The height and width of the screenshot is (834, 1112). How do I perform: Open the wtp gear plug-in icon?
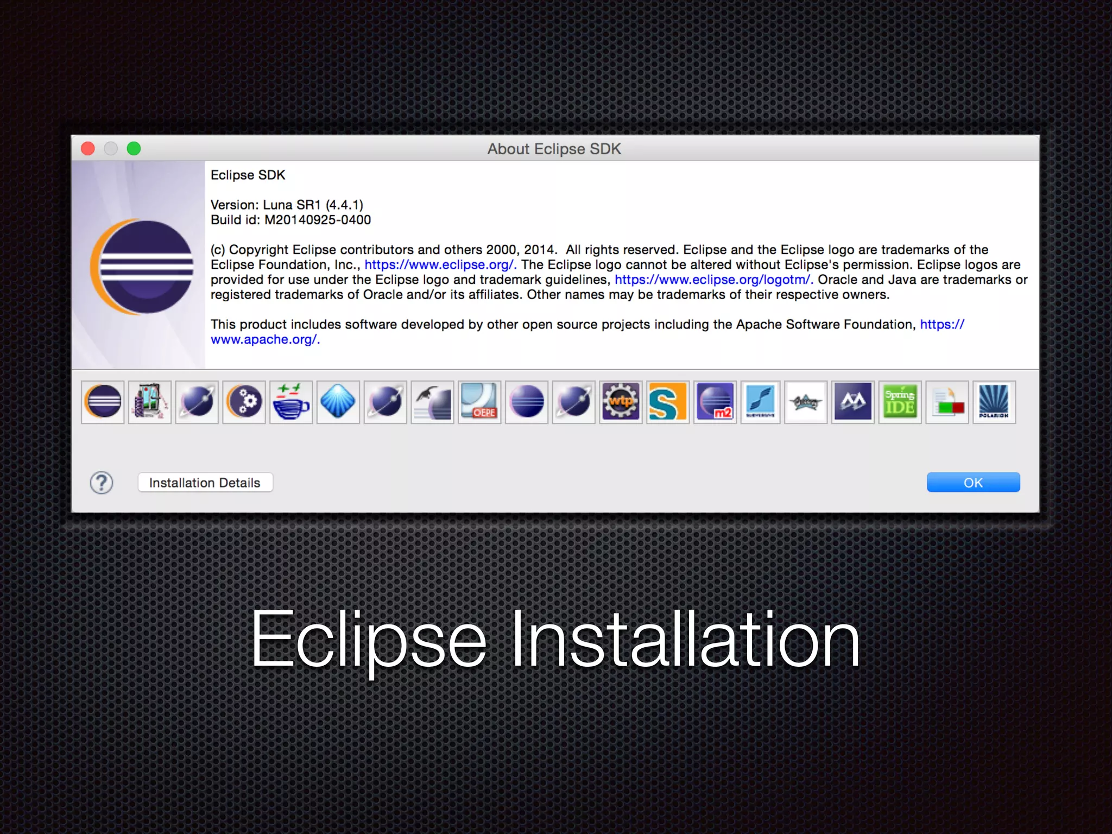tap(621, 402)
